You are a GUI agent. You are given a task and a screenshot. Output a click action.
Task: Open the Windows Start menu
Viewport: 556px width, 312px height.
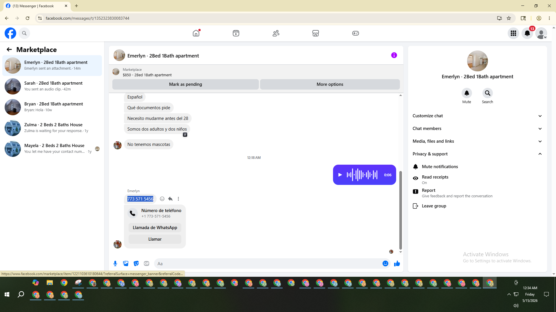pos(7,294)
